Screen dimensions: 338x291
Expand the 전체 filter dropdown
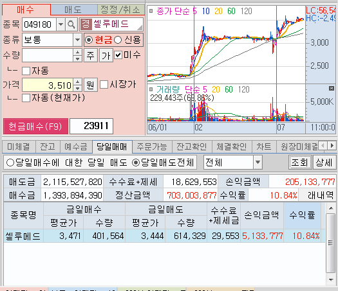pos(258,162)
